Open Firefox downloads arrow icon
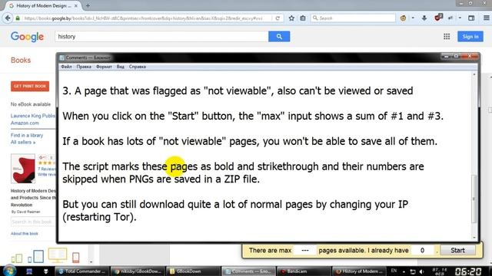The height and width of the screenshot is (276, 492). (424, 18)
